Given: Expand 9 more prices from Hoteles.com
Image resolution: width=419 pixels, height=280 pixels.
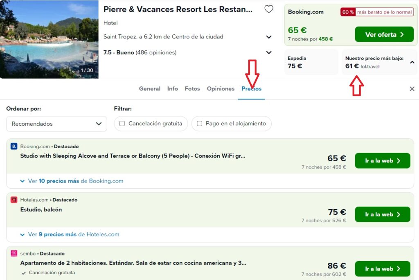Looking at the screenshot, I should click(x=70, y=235).
